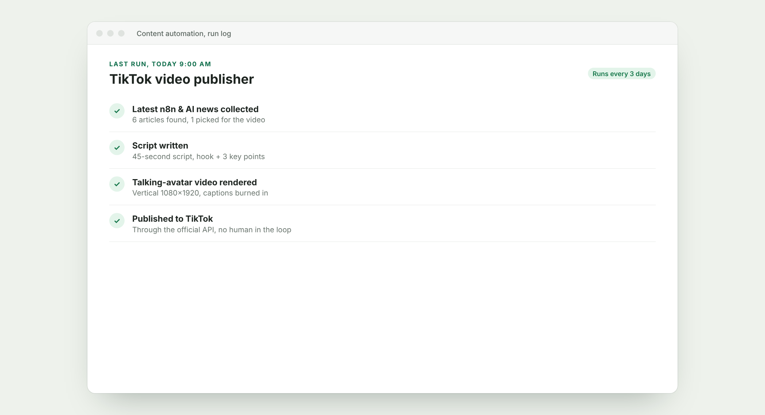
Task: Select the 'Talking-avatar video rendered' title
Action: click(x=195, y=182)
